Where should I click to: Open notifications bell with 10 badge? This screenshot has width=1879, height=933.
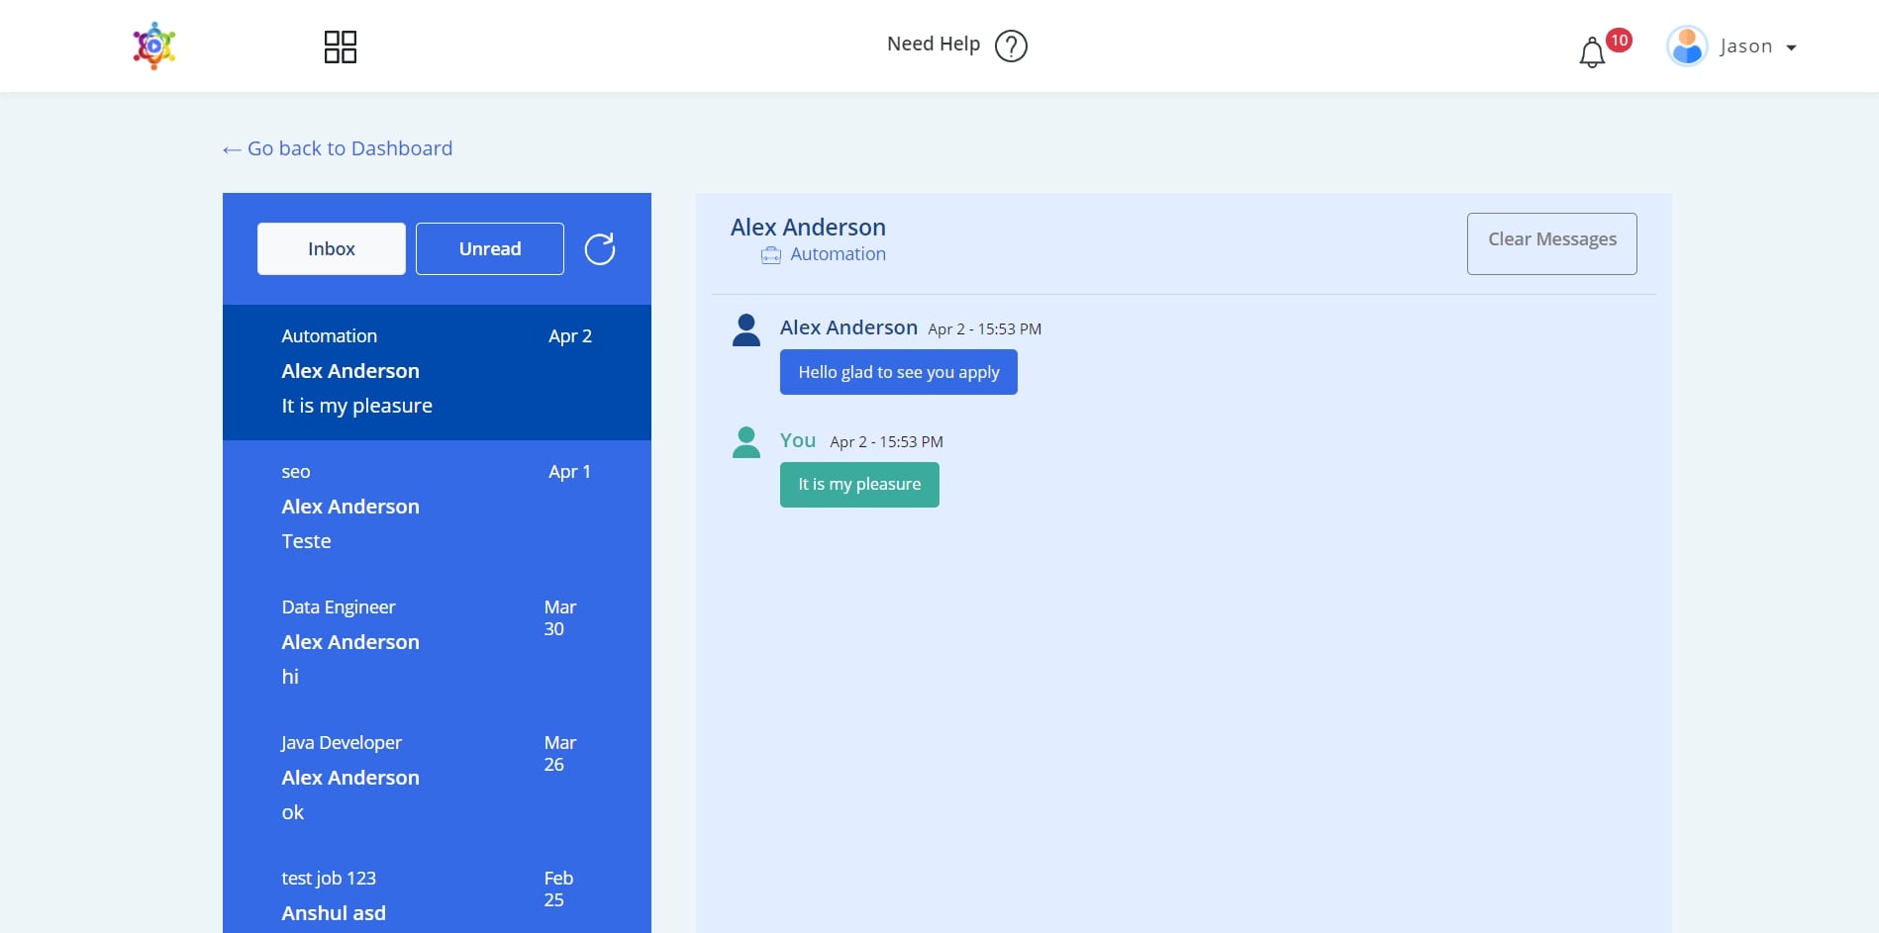1592,52
